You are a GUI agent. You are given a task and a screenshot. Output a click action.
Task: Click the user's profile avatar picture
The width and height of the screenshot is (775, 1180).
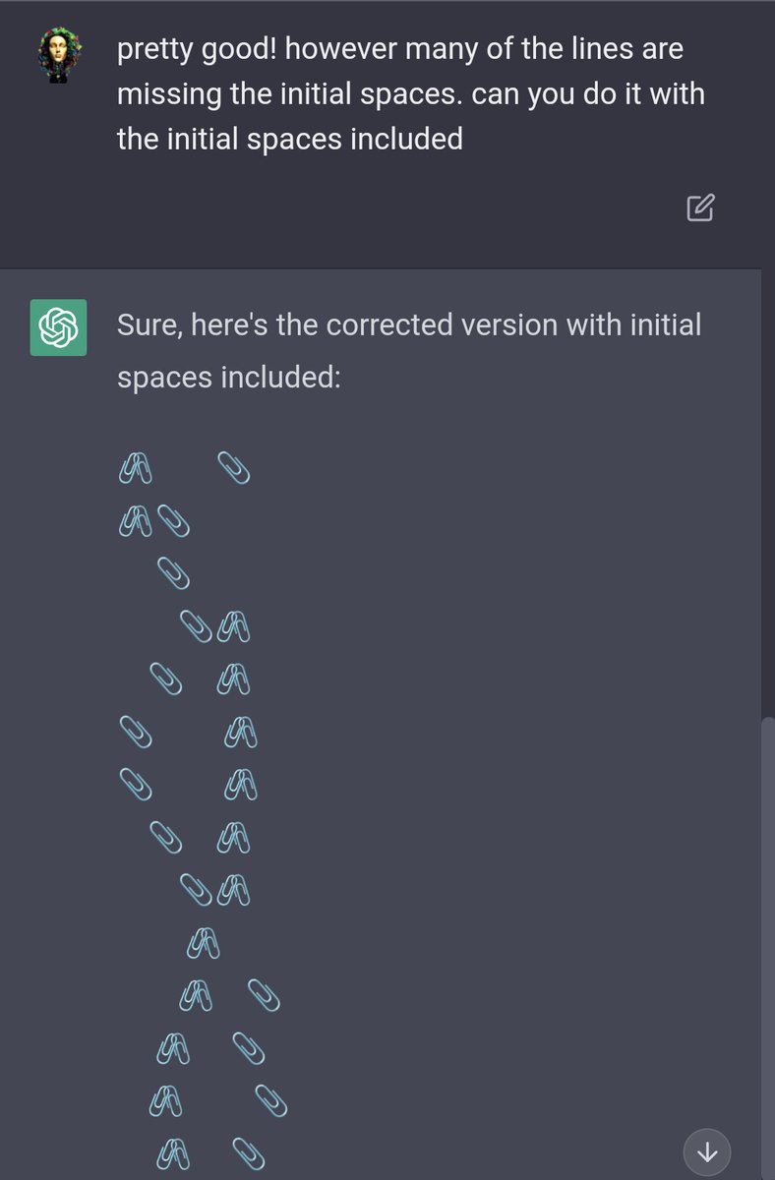58,55
